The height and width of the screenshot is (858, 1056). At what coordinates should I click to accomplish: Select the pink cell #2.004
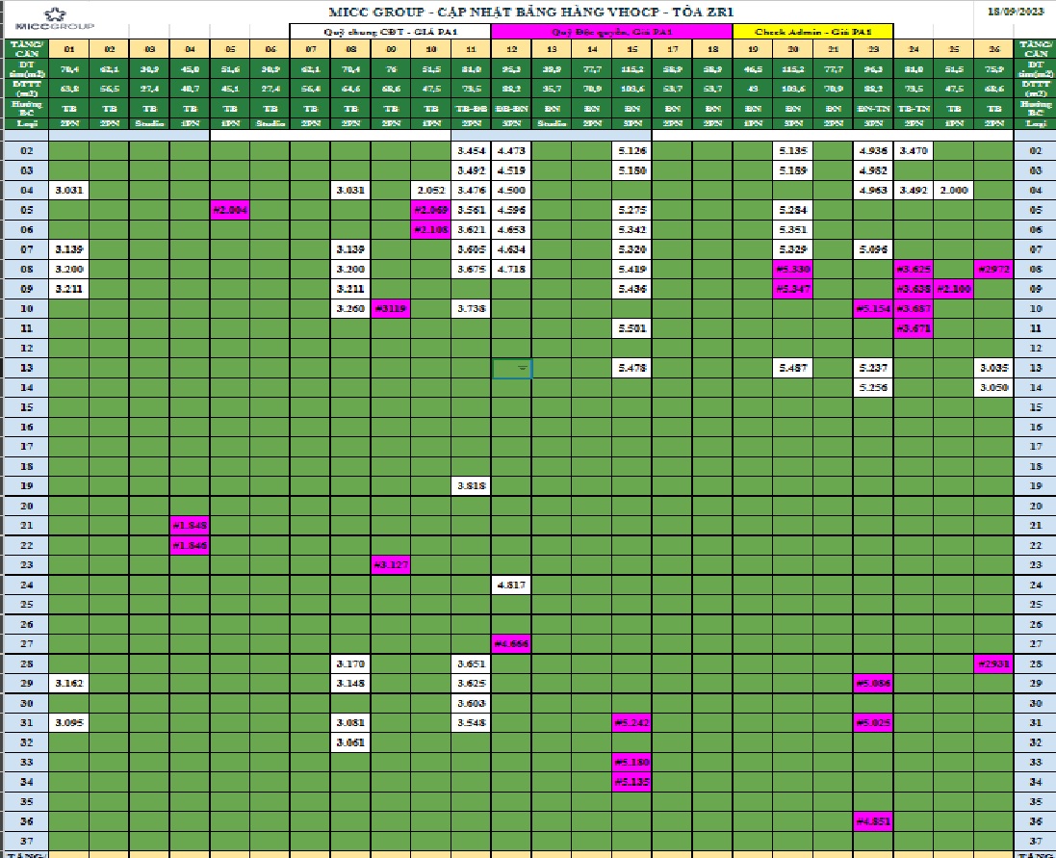pos(230,210)
